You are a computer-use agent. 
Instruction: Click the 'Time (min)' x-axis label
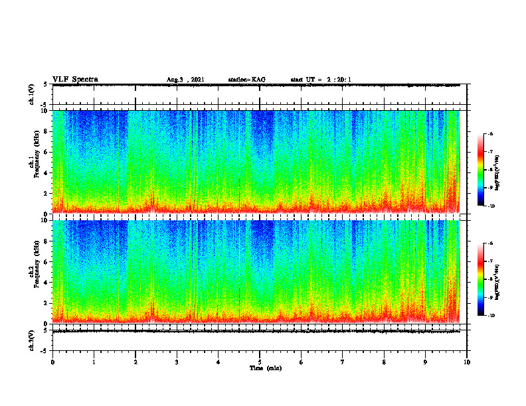click(x=266, y=368)
